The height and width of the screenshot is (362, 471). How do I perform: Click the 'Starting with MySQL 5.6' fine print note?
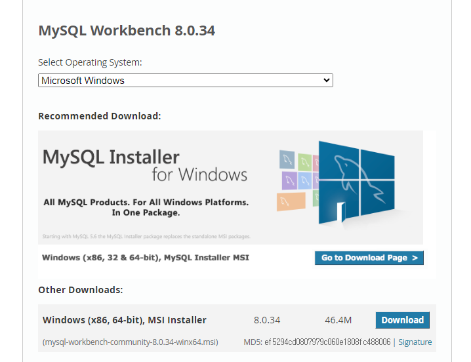146,237
